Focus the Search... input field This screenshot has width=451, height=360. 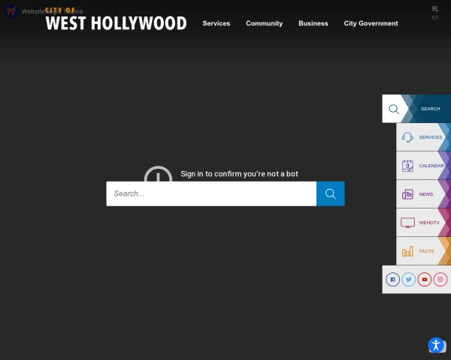coord(211,193)
